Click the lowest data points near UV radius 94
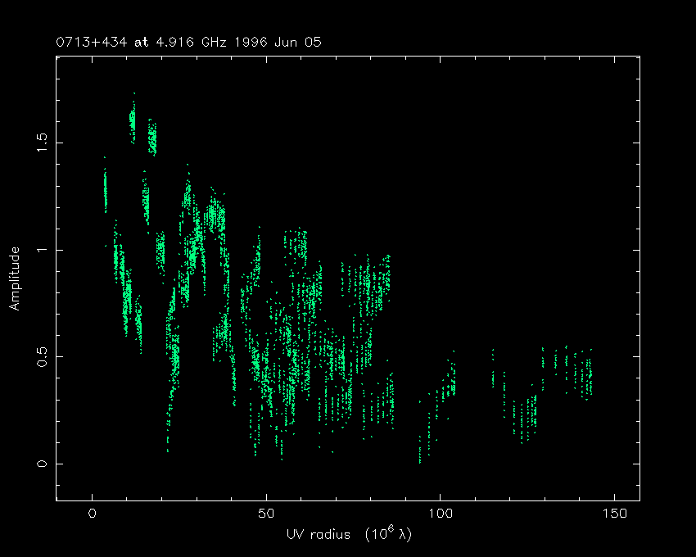This screenshot has width=696, height=557. 420,451
